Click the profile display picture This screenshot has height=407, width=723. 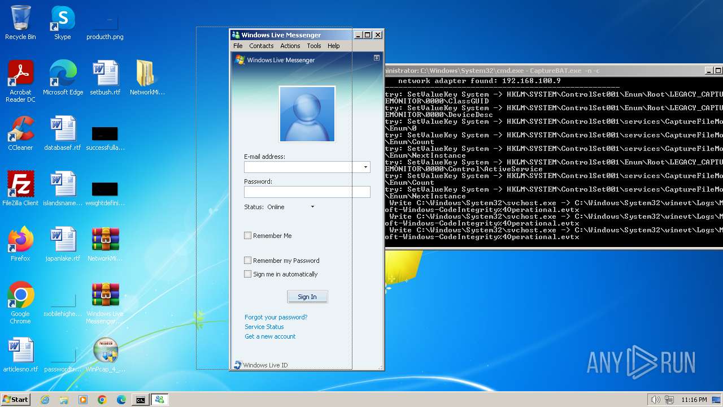[307, 114]
